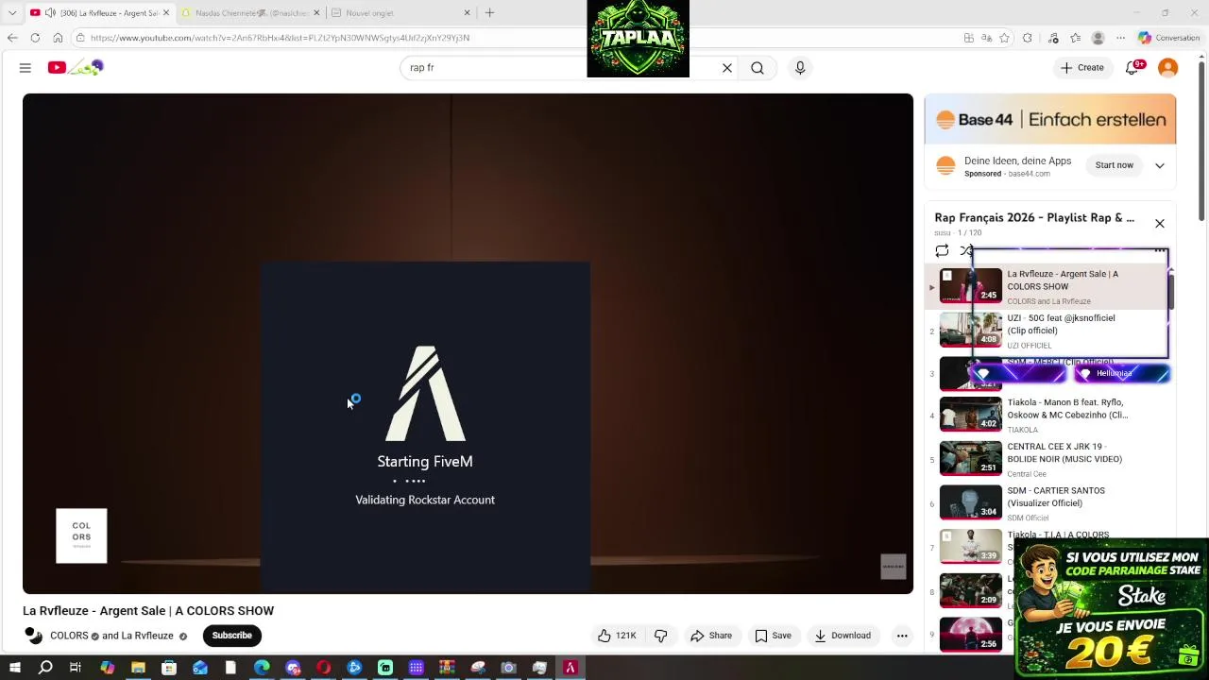Open Base 44 Einfach erstellen banner
Viewport: 1209px width, 680px height.
[1050, 119]
